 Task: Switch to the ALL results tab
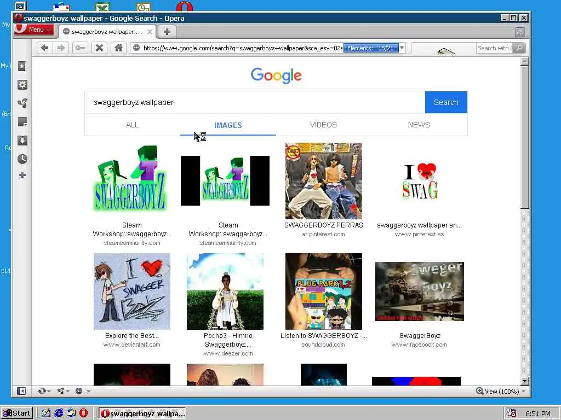point(133,125)
